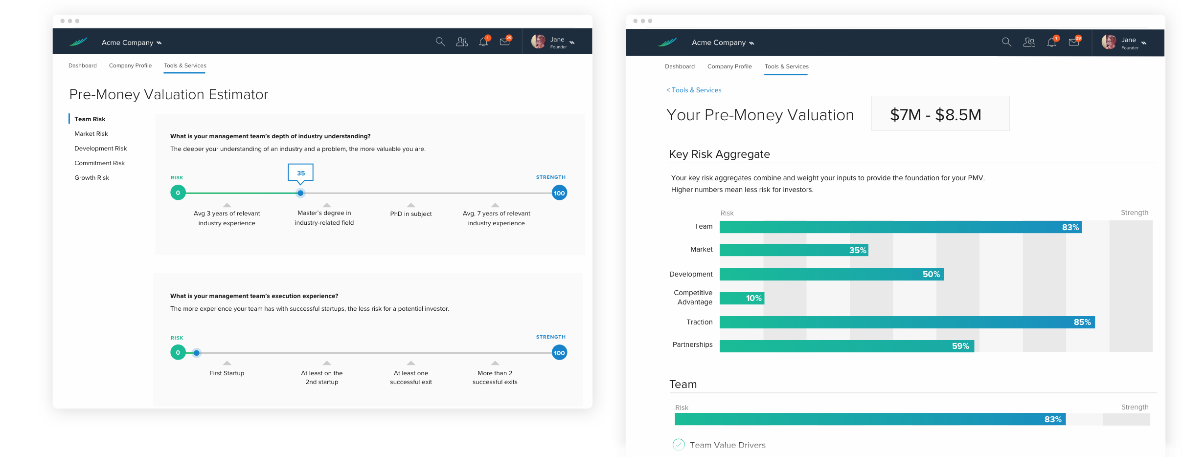This screenshot has width=1183, height=472.
Task: Click marker above 'Master's degree in industry-related field'
Action: [327, 205]
